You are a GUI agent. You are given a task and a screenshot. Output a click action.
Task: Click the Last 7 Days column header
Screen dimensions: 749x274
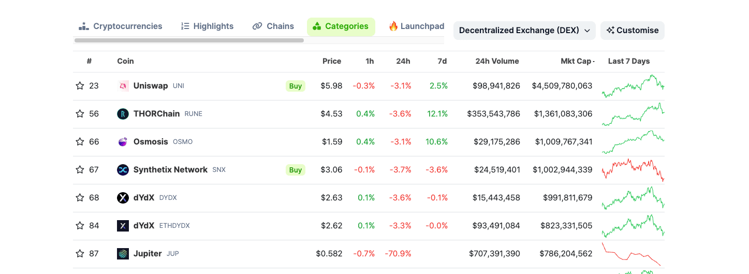point(629,61)
